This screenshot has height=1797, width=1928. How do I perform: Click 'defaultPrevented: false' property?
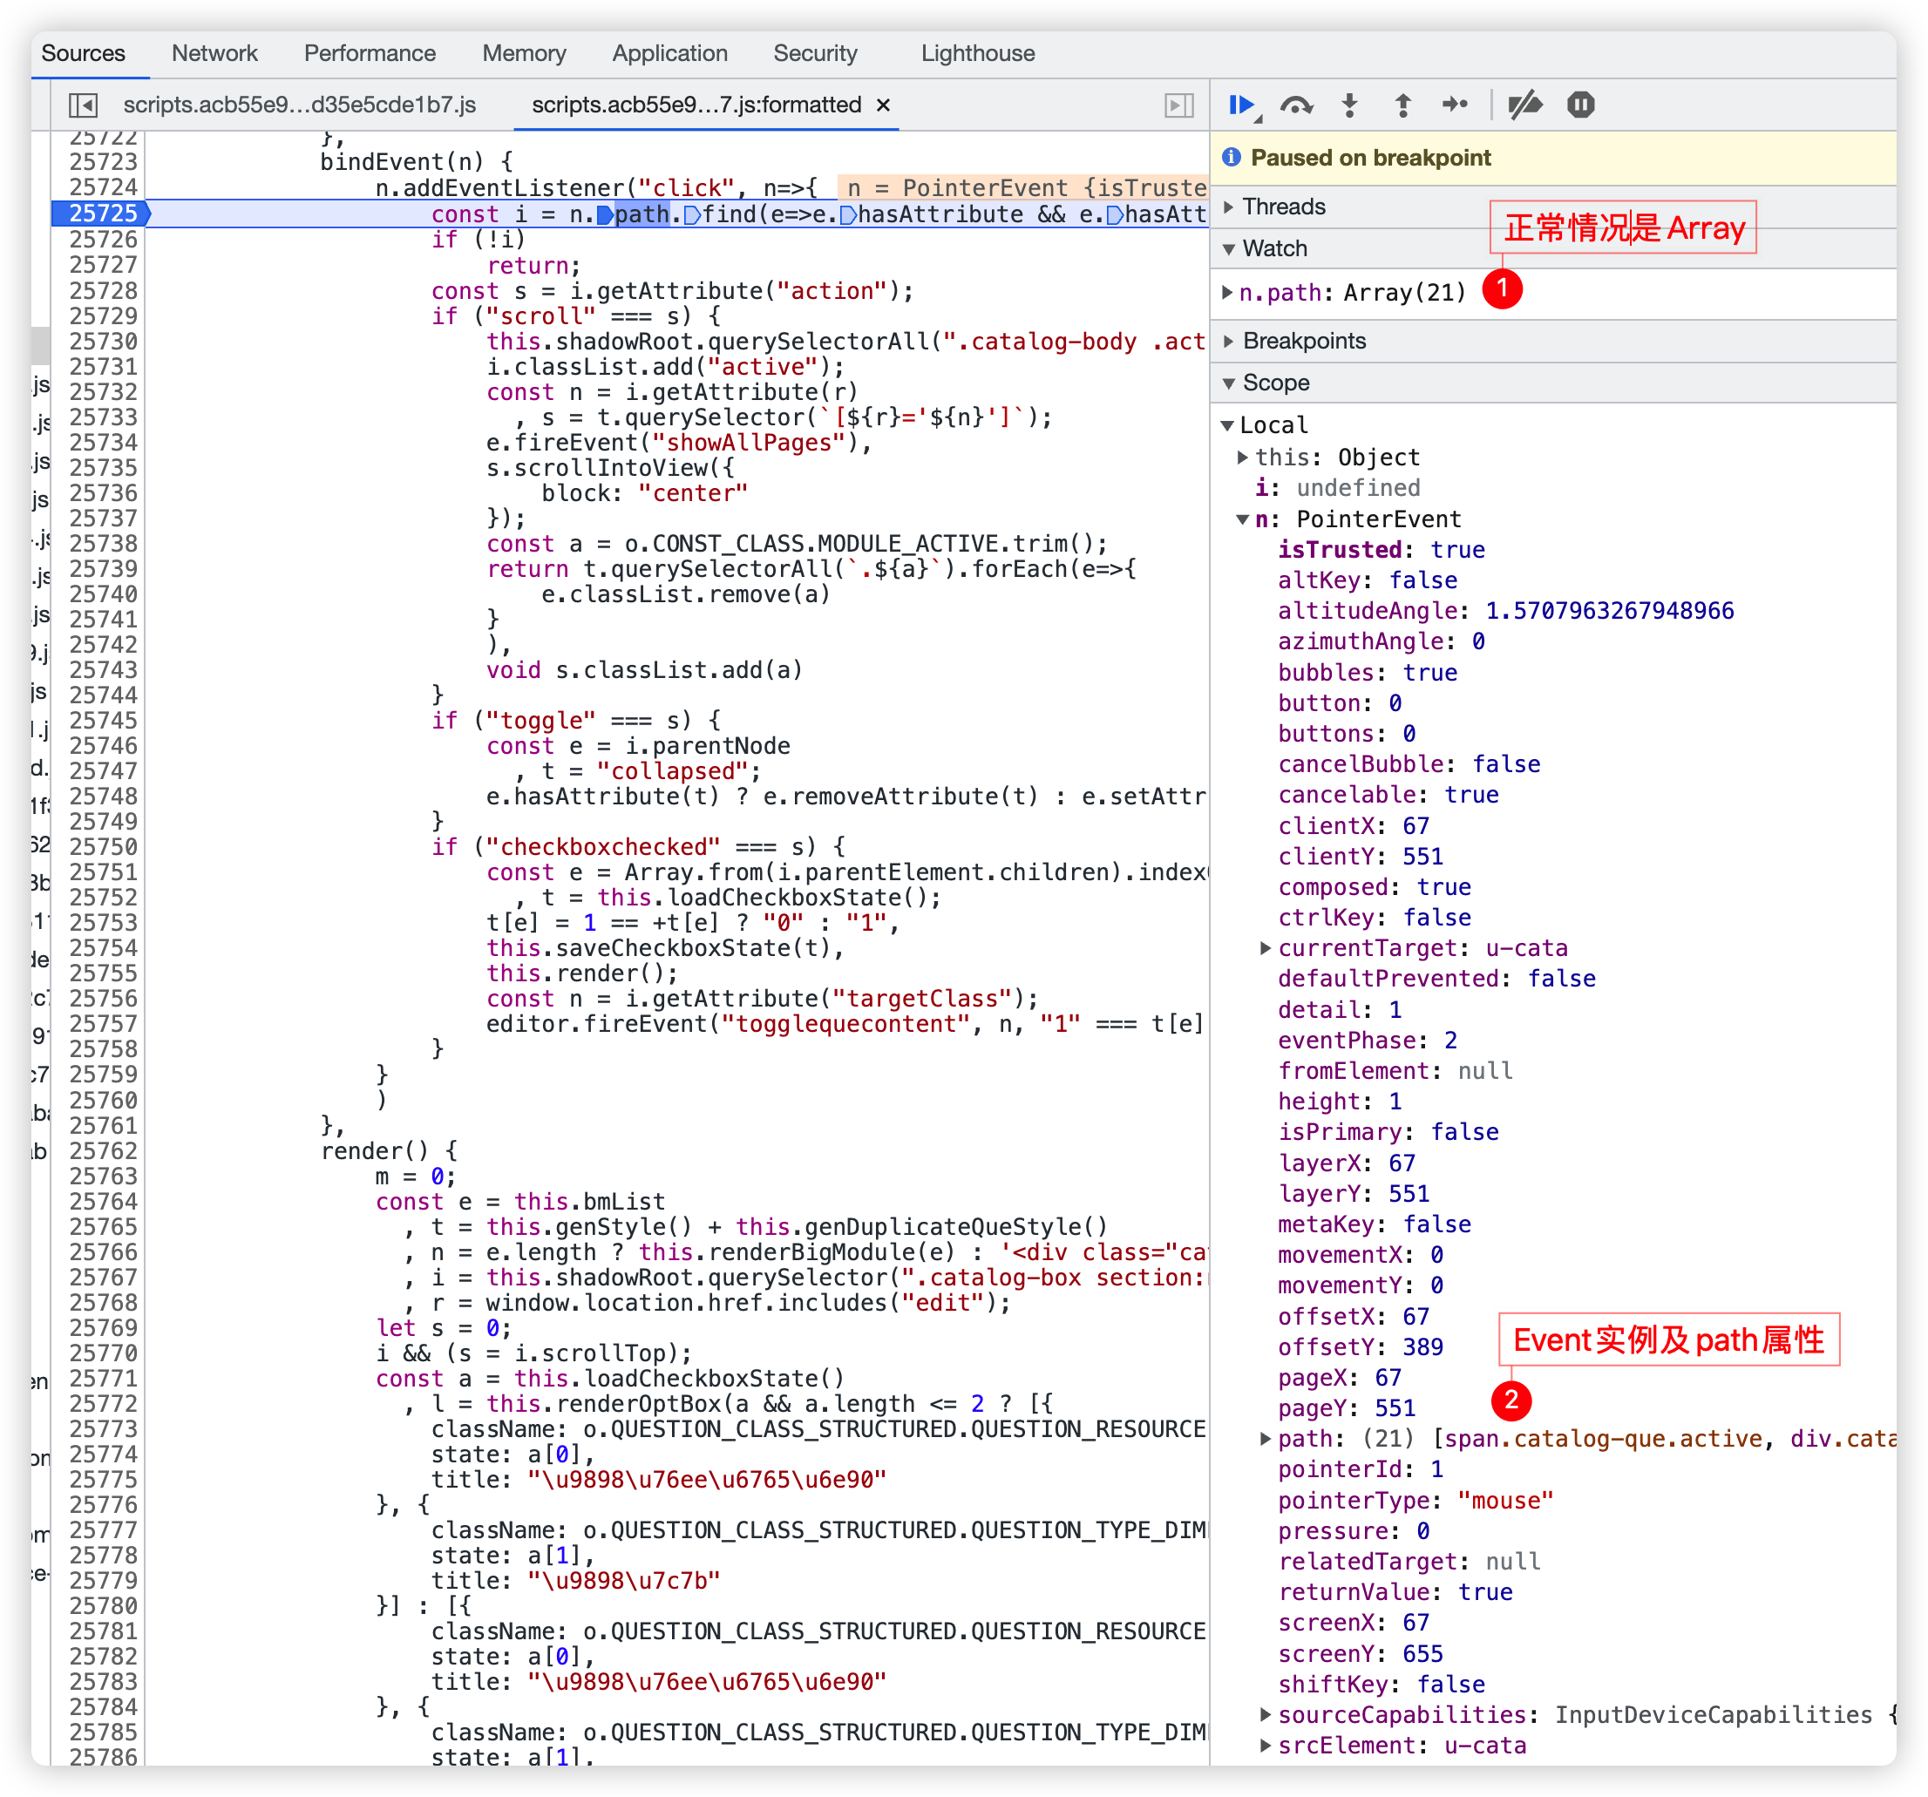(1436, 979)
